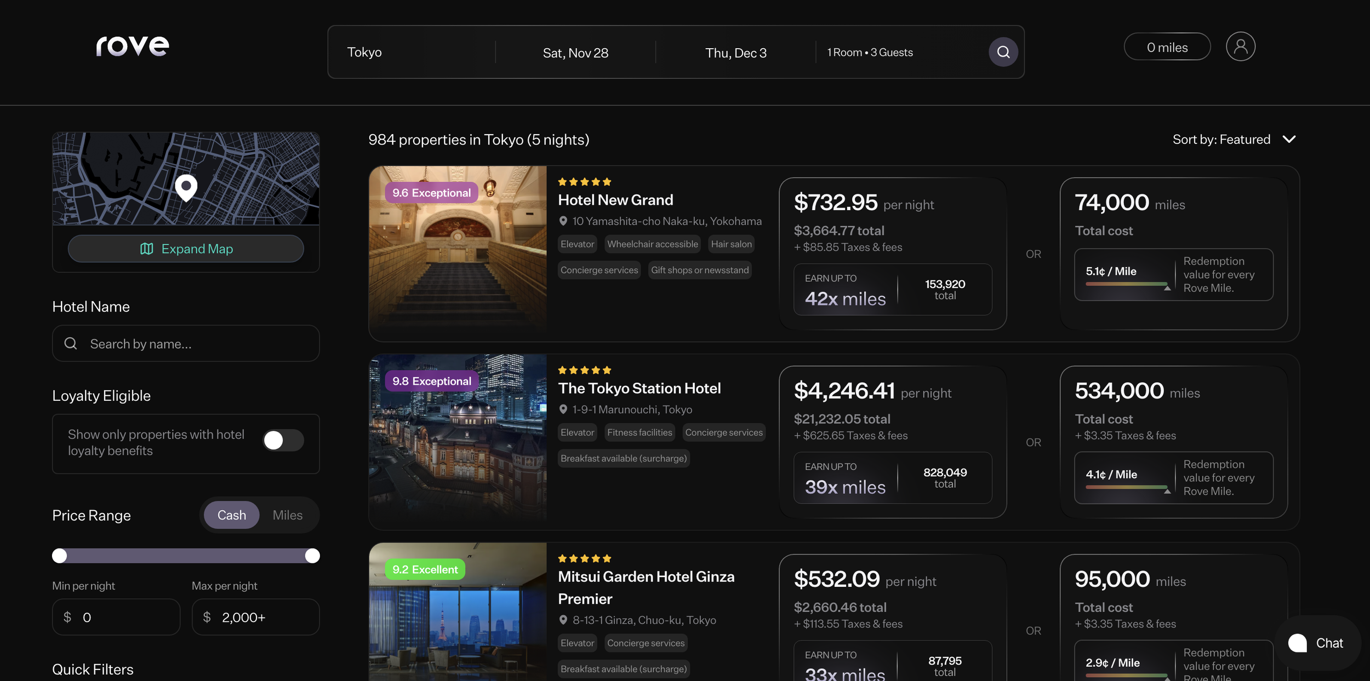Viewport: 1370px width, 681px height.
Task: Click the 534,000 miles price
Action: click(x=1137, y=391)
